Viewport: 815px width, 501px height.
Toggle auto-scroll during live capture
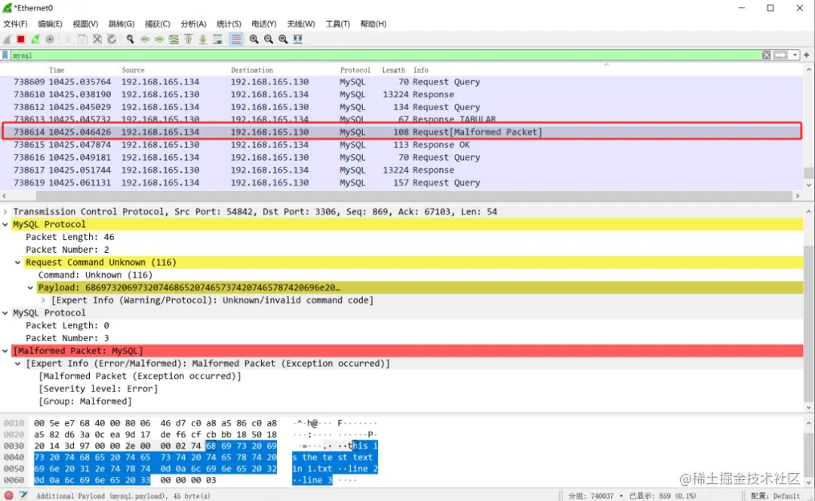click(218, 39)
